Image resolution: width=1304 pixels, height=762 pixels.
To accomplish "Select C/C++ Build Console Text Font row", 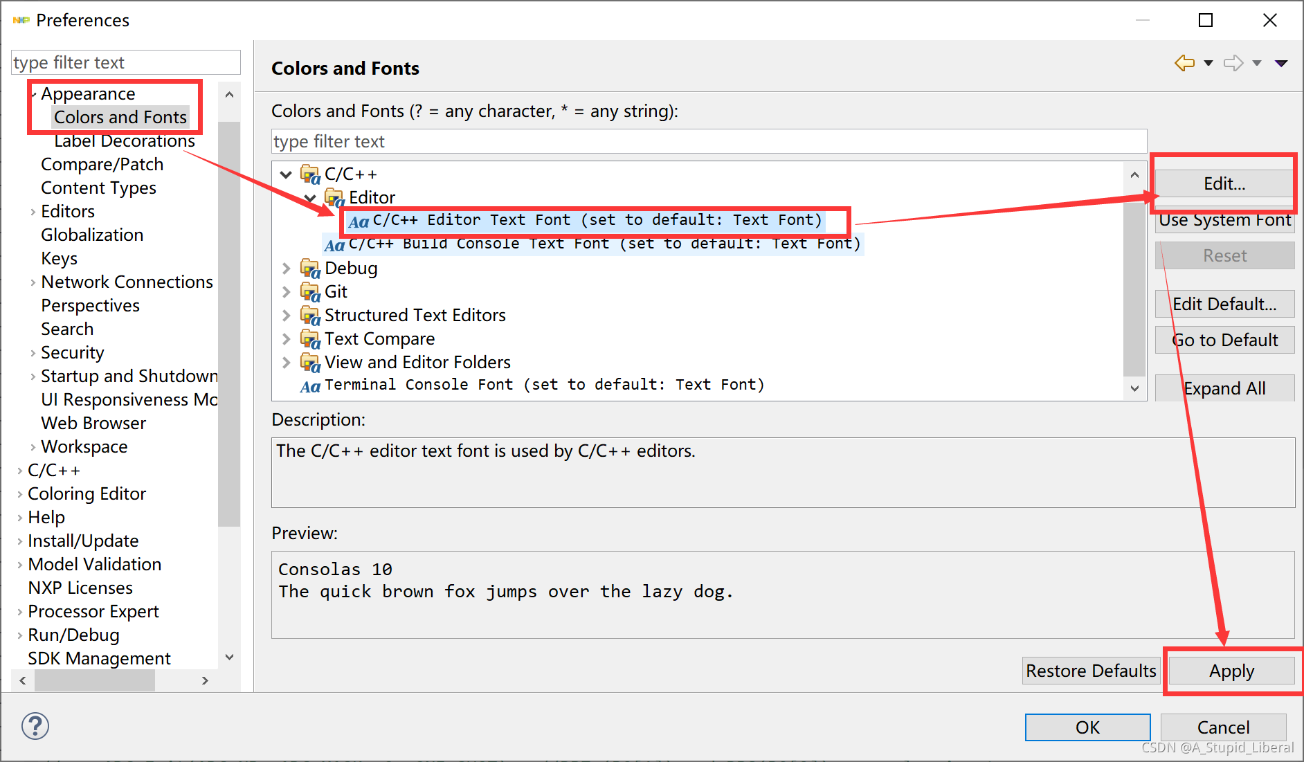I will (593, 244).
